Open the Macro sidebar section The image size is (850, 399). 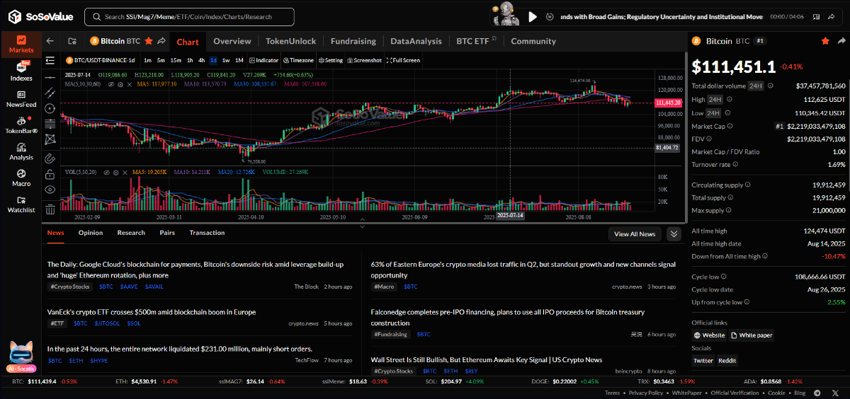[21, 178]
